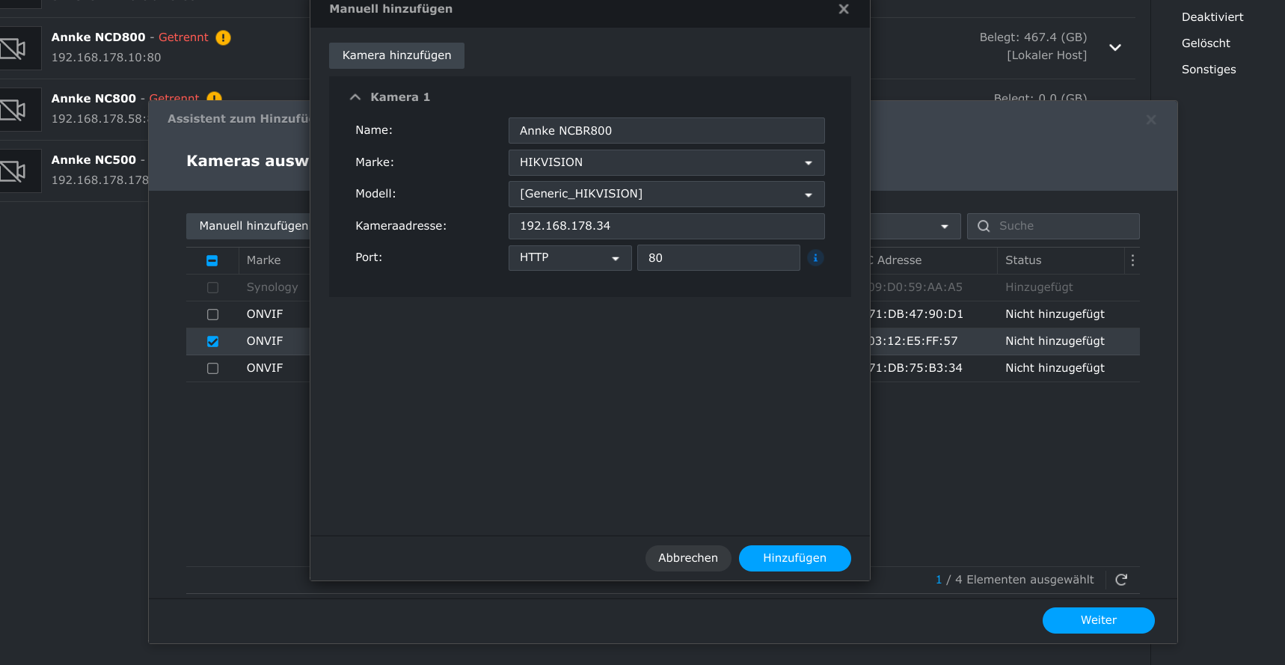Click the disconnected camera icon for Annke NCD800

13,49
